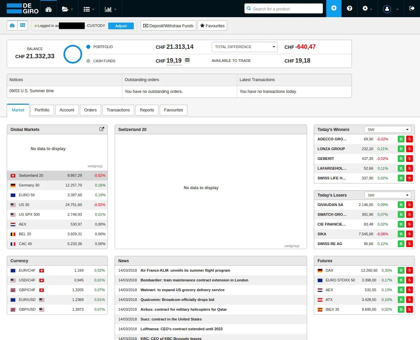Open news about Bombardier train maintenance contract
This screenshot has width=420, height=340.
(194, 280)
